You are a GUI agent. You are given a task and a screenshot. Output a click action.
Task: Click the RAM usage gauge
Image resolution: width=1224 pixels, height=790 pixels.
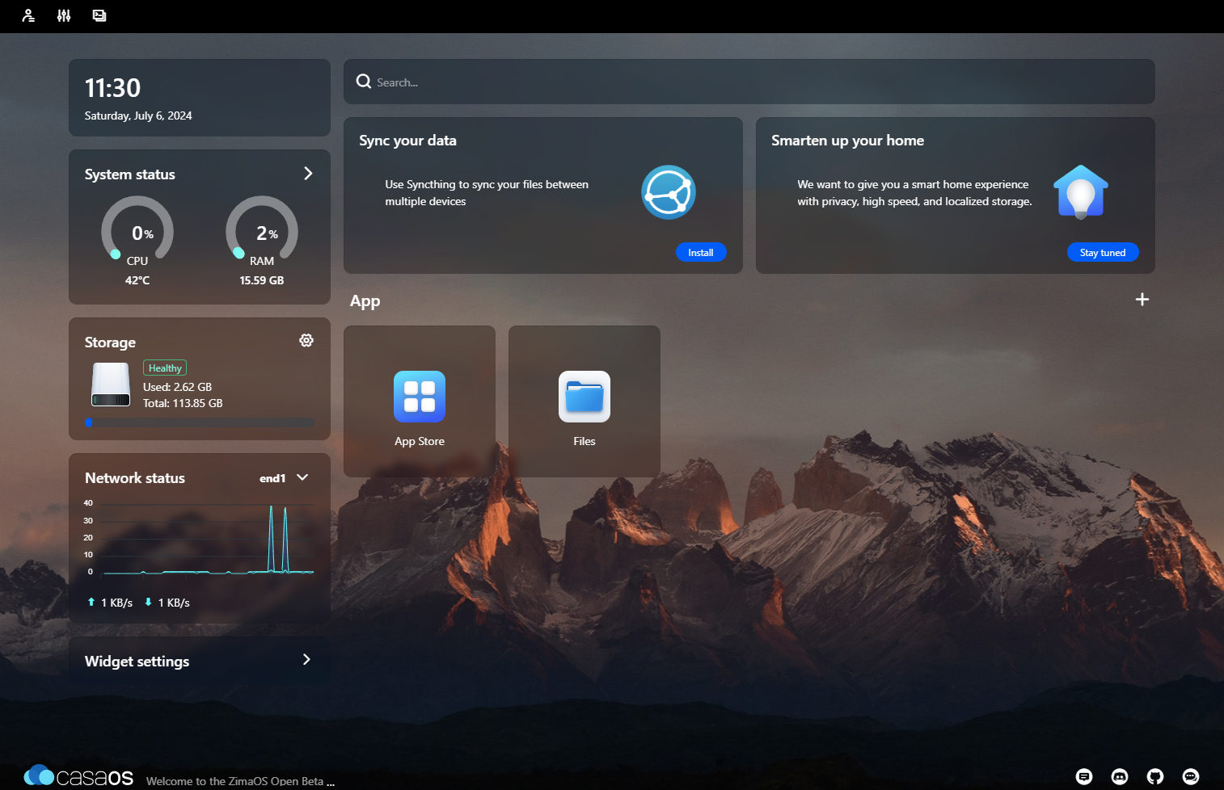tap(262, 231)
